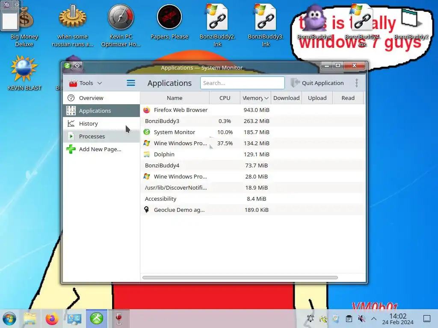Select the Dolphin row
Screen dimensions: 438x328
pos(253,155)
